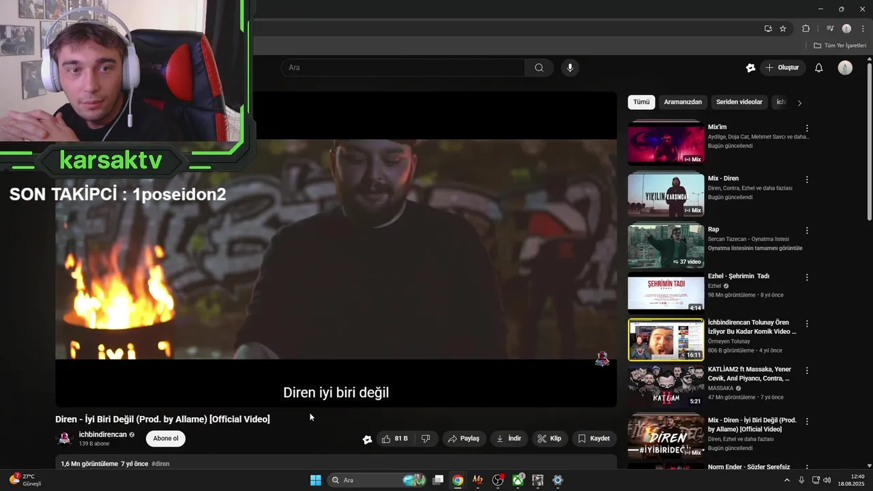
Task: Open YouTube notifications bell
Action: 819,68
